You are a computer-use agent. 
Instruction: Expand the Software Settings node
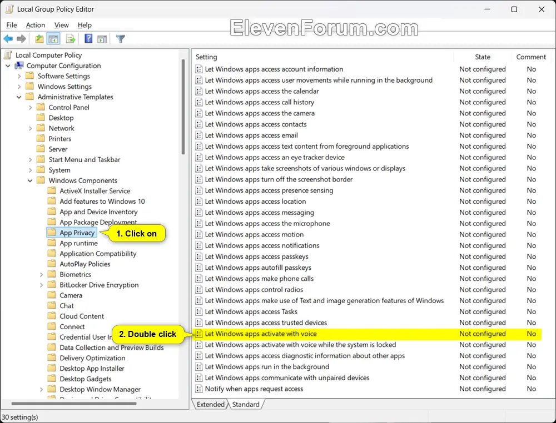coord(19,76)
